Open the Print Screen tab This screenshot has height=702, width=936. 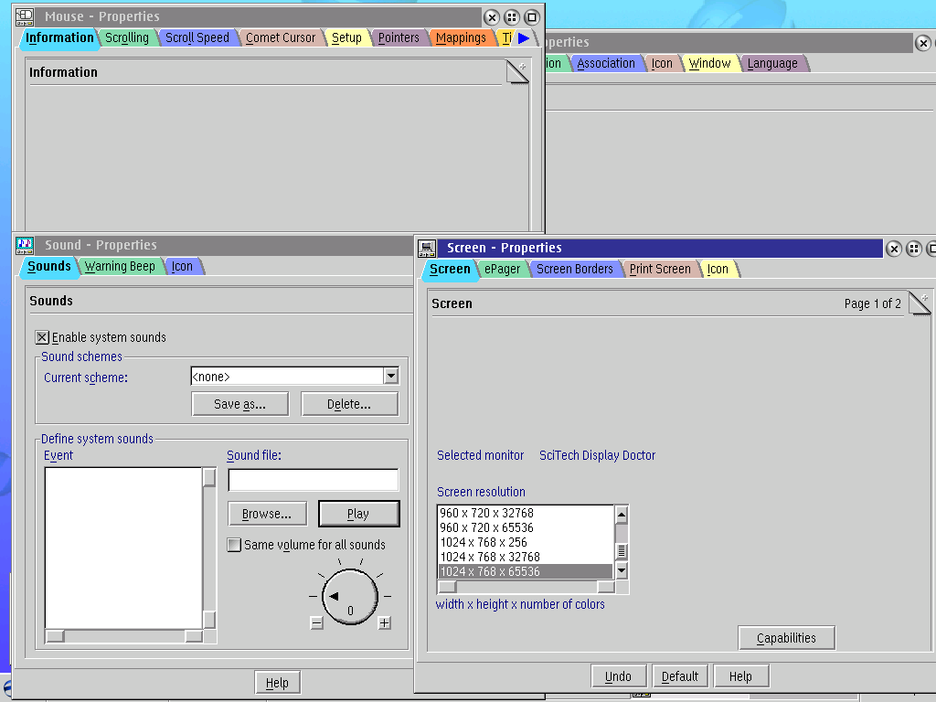(x=660, y=270)
